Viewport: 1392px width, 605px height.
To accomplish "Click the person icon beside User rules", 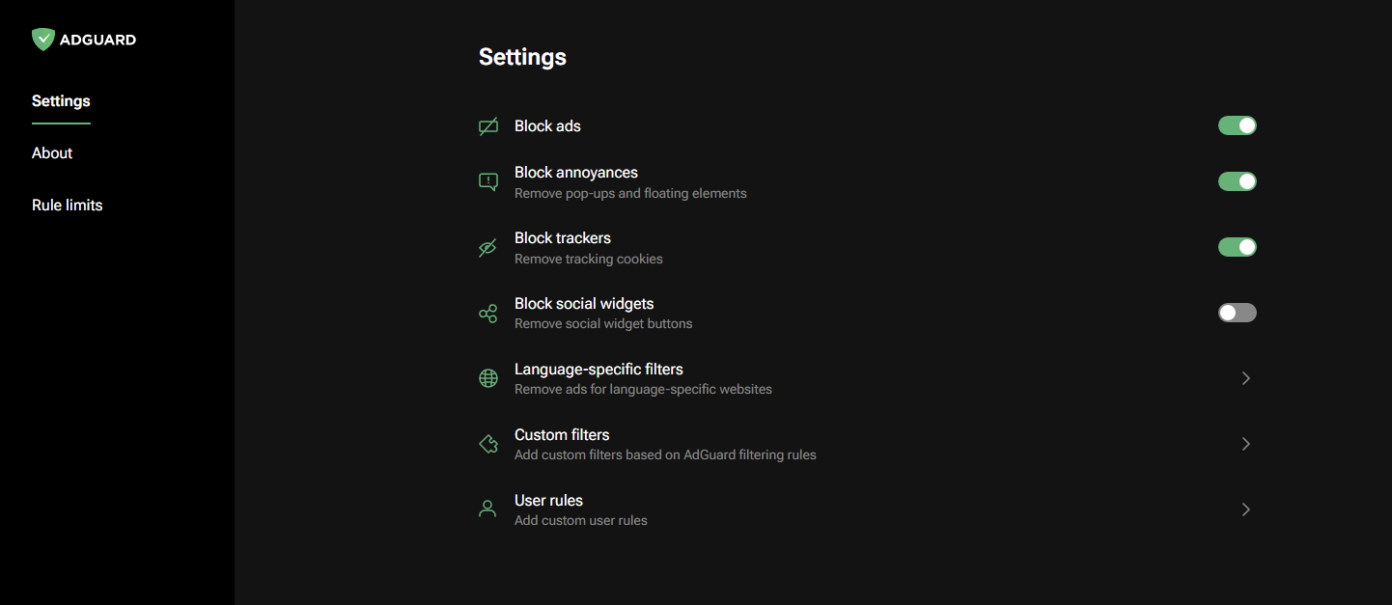I will (488, 509).
